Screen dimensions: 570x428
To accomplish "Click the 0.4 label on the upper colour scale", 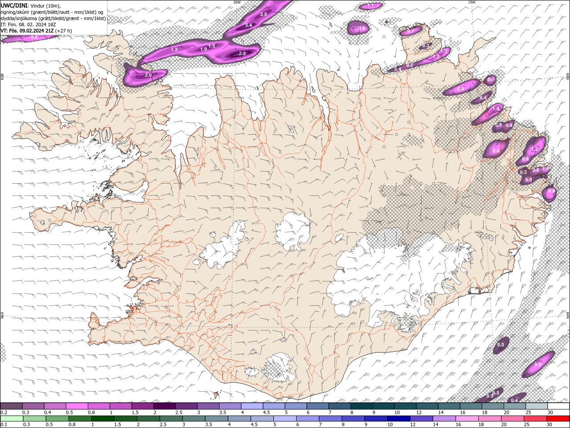I will (48, 412).
